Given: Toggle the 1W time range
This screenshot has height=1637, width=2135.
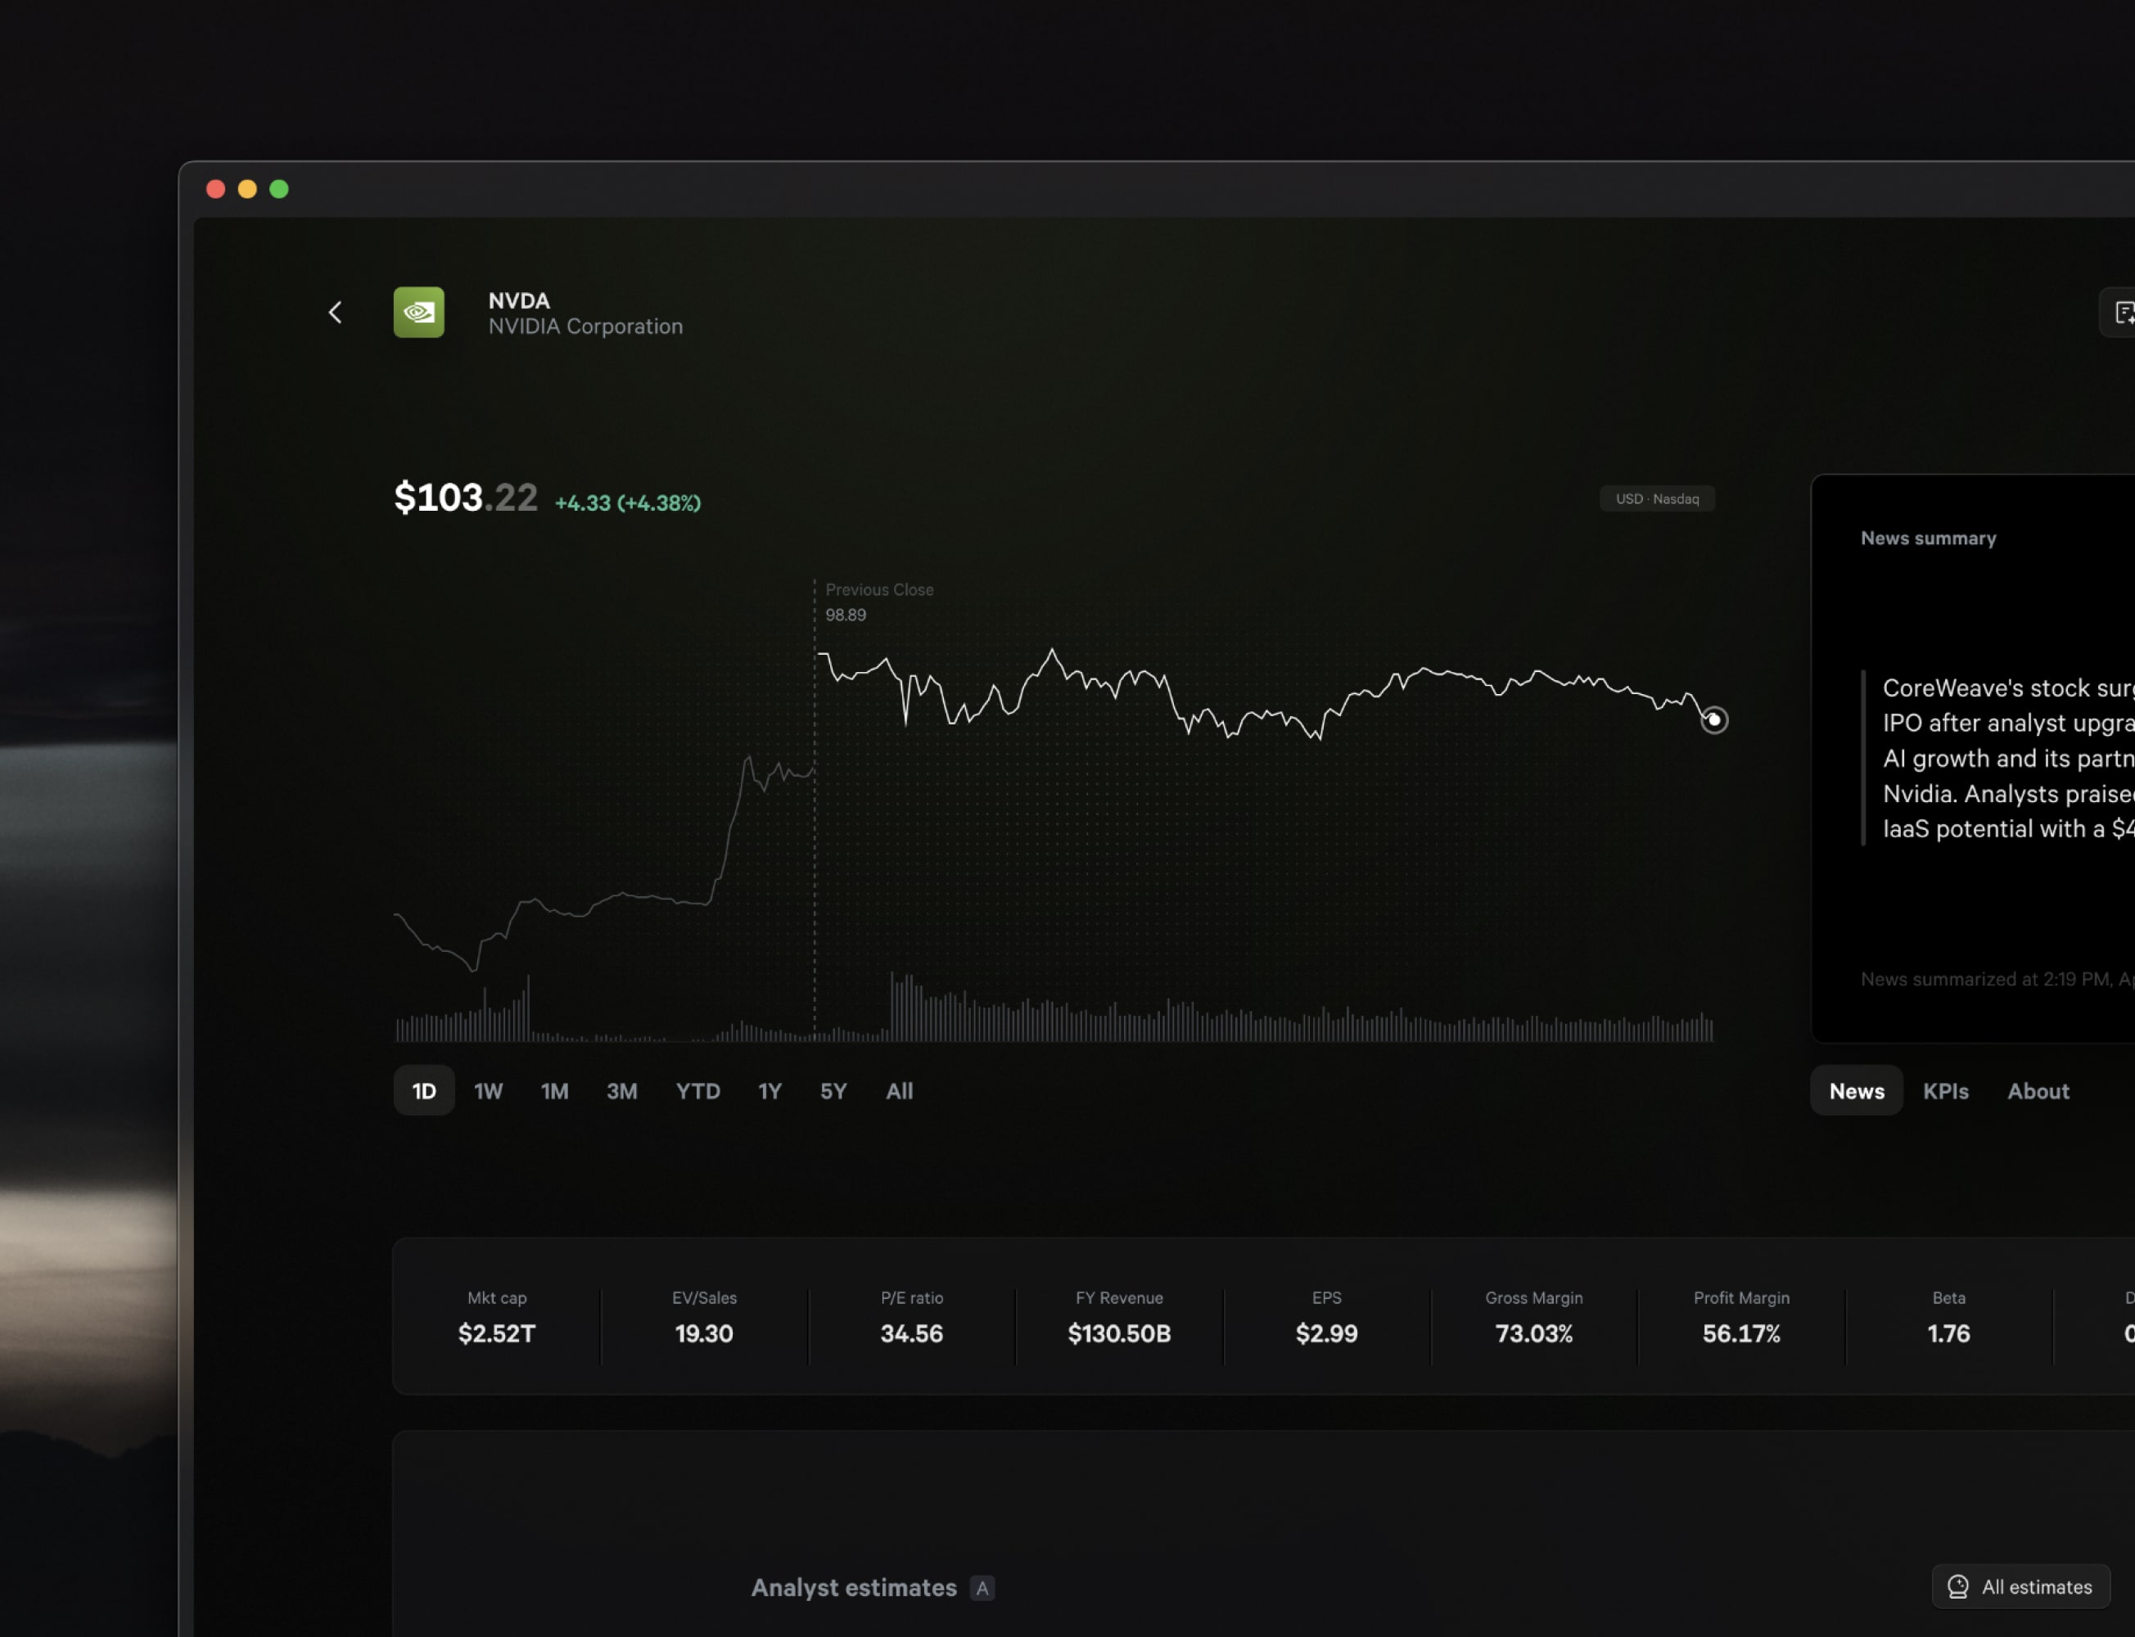Looking at the screenshot, I should (x=488, y=1090).
